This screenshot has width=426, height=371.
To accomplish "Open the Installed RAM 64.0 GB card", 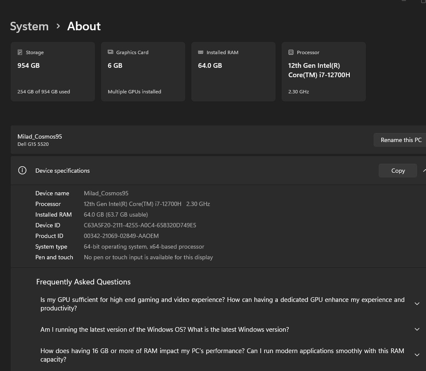I will pyautogui.click(x=233, y=72).
